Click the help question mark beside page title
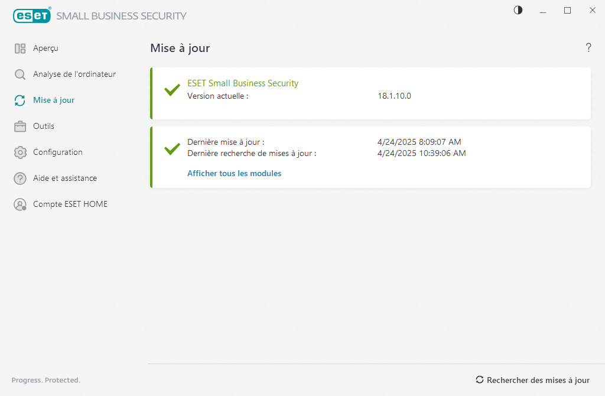The image size is (605, 396). [x=588, y=48]
